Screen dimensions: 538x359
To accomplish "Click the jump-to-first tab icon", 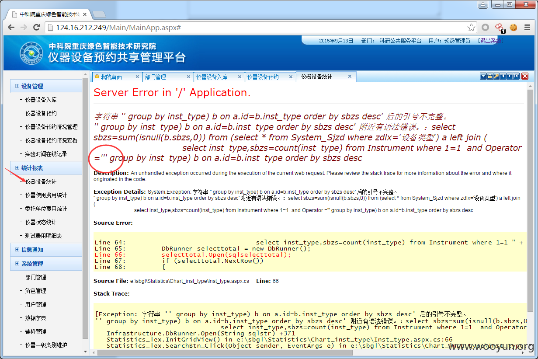I will (x=516, y=76).
